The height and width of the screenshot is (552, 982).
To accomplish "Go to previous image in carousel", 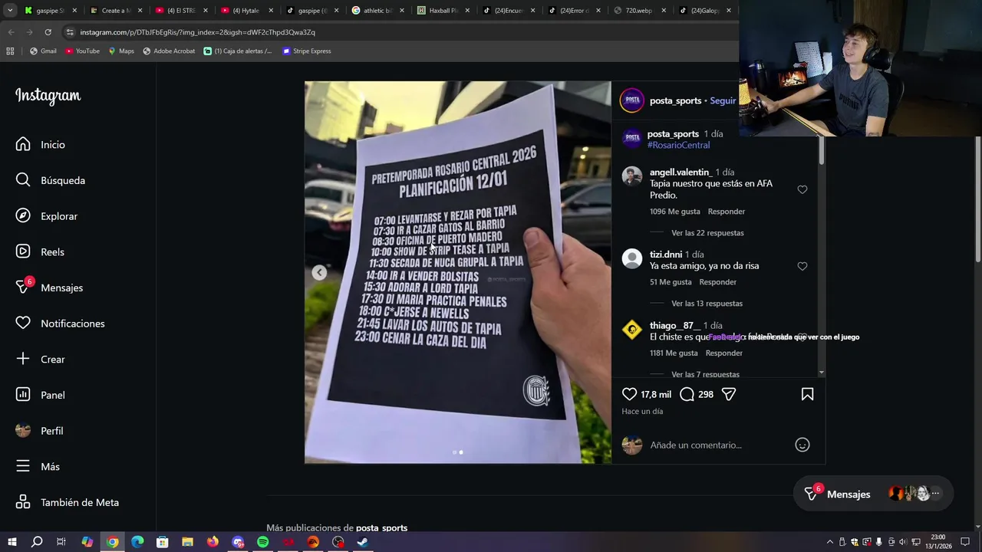I will click(319, 272).
